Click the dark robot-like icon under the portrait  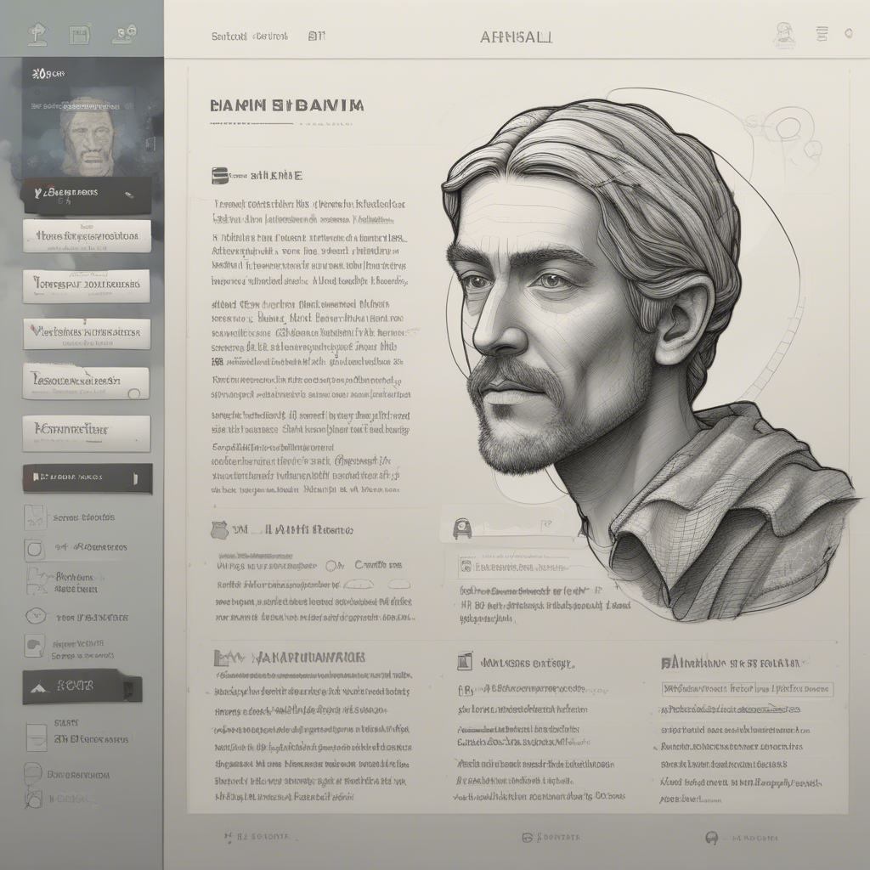[462, 528]
